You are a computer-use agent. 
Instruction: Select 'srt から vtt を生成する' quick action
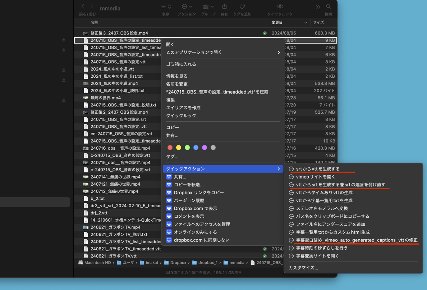click(x=318, y=169)
